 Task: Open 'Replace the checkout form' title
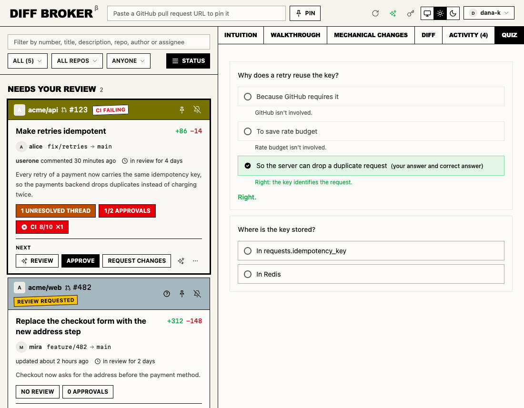81,326
